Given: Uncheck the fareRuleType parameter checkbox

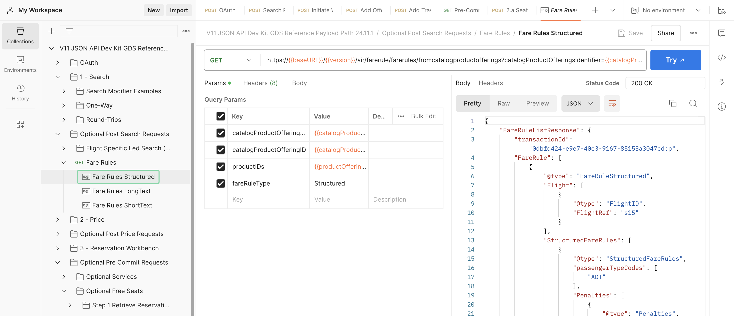Looking at the screenshot, I should click(220, 183).
